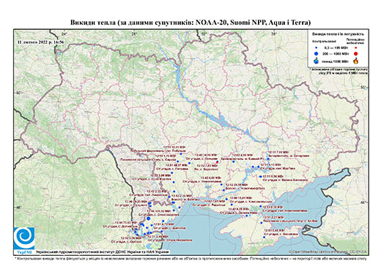The image size is (381, 269).
Task: Click the blue flame icon in legend
Action: (x=317, y=61)
